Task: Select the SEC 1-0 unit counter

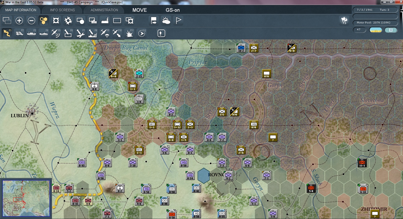Action: (x=139, y=99)
